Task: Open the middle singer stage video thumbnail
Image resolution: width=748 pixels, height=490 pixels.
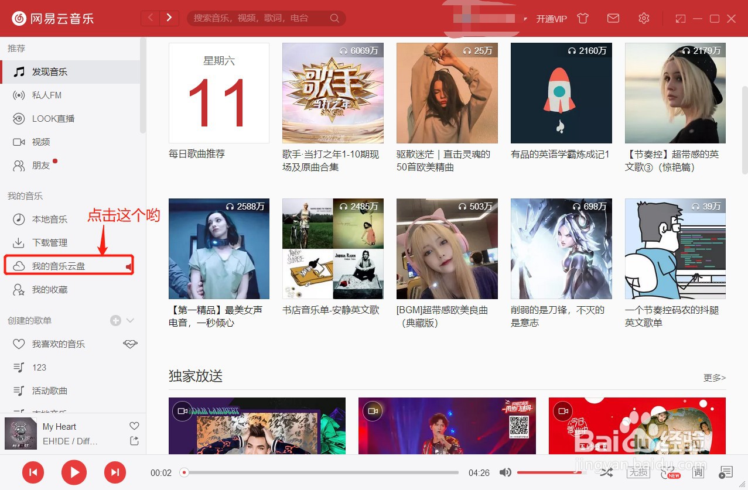Action: point(447,426)
